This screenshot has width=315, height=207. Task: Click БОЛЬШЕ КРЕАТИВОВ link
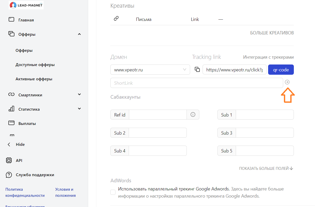coord(272,33)
